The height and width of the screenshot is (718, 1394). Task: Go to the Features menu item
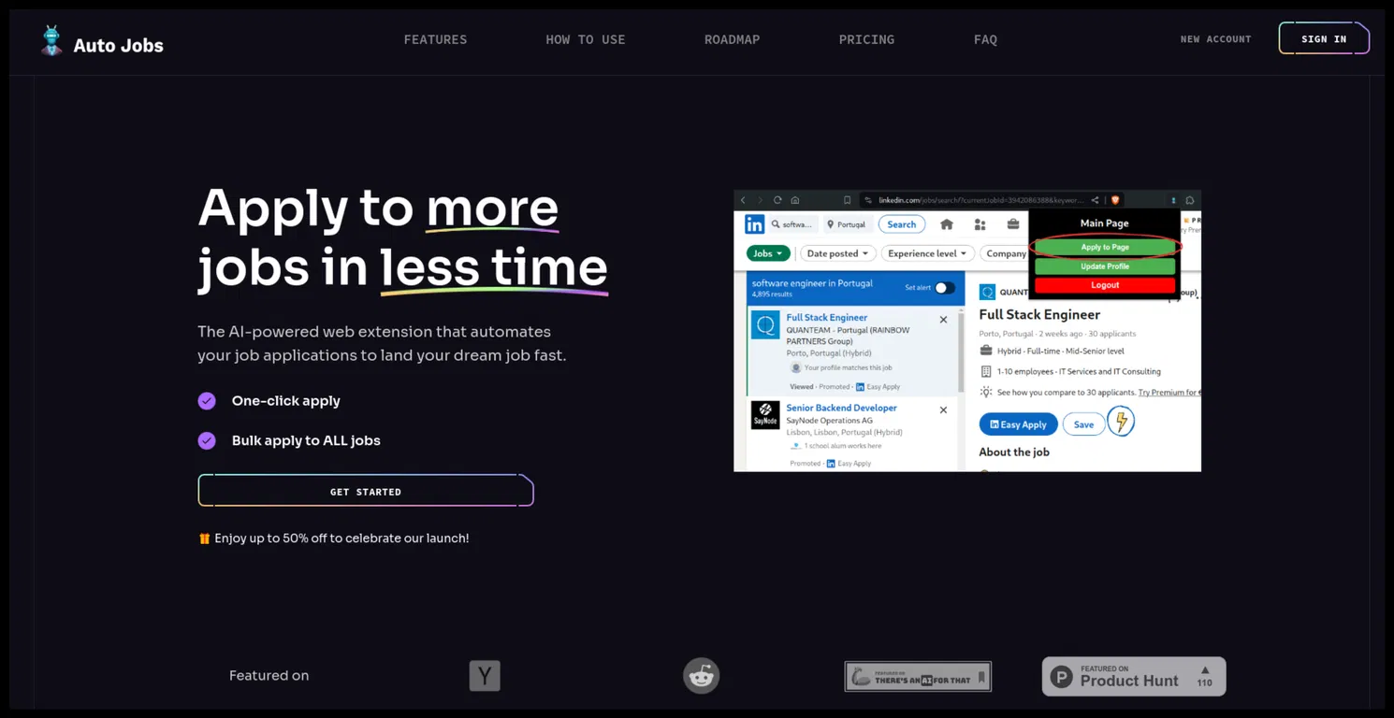coord(435,39)
